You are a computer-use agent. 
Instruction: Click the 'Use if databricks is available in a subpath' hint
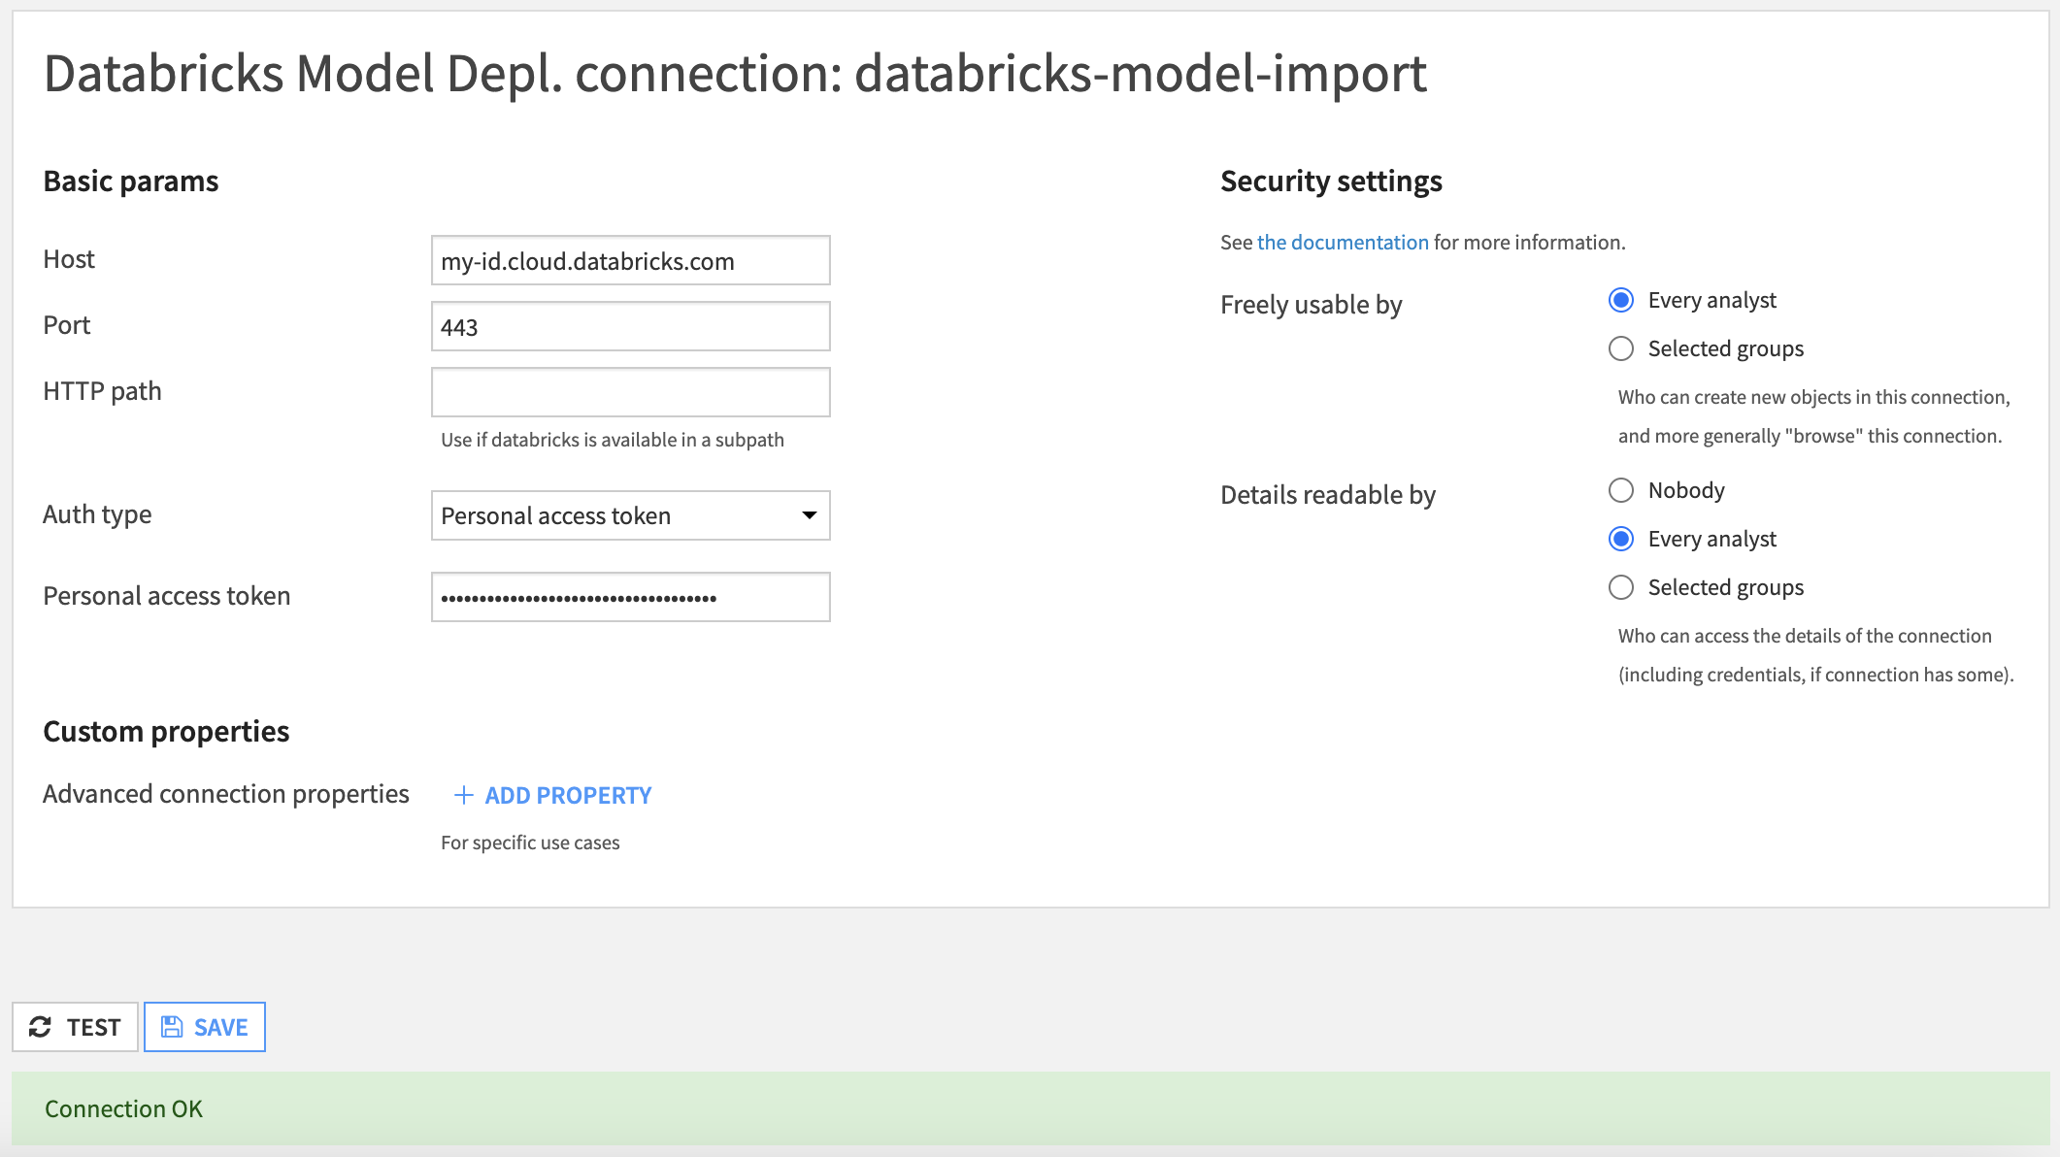(x=613, y=440)
